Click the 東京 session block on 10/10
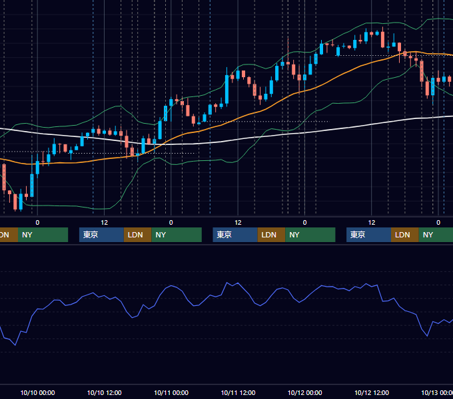This screenshot has width=453, height=399. 101,235
